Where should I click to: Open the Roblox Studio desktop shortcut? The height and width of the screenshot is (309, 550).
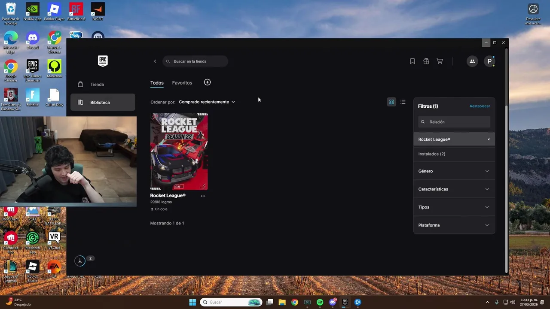pos(33,271)
